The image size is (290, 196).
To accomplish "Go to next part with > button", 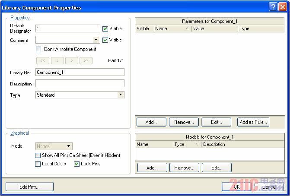I will point(72,61).
